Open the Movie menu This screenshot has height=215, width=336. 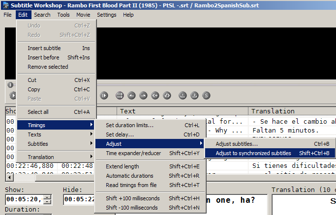(x=83, y=15)
